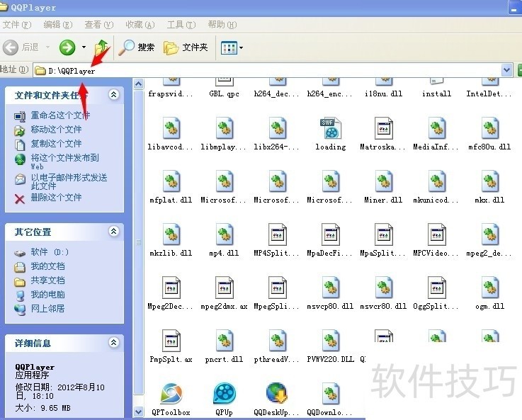
Task: Click the Up folder toolbar icon
Action: point(103,47)
